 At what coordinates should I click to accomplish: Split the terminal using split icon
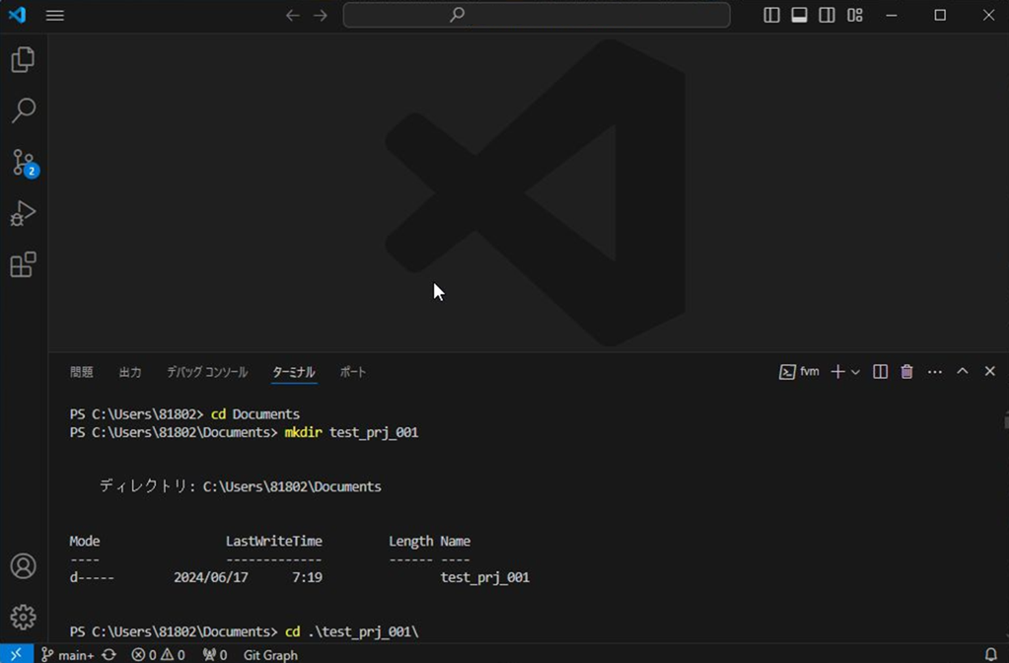pos(880,371)
